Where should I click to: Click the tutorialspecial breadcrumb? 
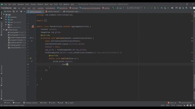point(50,8)
